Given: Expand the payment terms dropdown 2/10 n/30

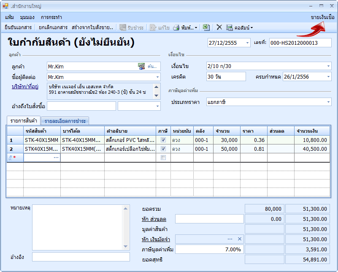Looking at the screenshot, I should [x=328, y=66].
